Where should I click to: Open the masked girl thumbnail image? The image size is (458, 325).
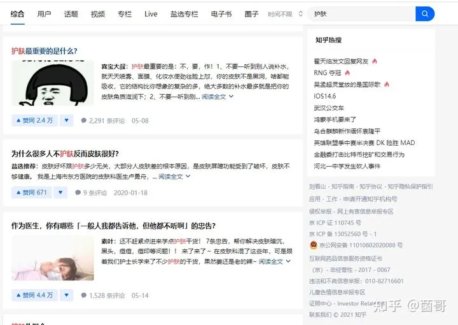click(x=53, y=258)
